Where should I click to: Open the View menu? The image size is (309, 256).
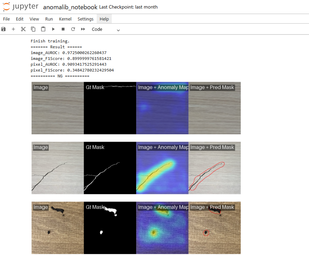(34, 19)
